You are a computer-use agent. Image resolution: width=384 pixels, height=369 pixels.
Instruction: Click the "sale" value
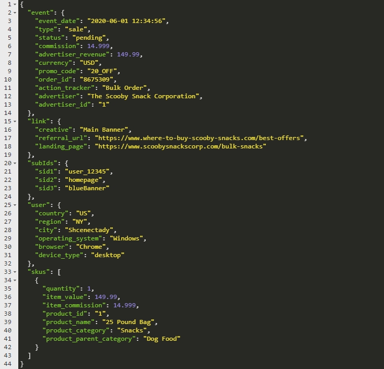[x=76, y=29]
